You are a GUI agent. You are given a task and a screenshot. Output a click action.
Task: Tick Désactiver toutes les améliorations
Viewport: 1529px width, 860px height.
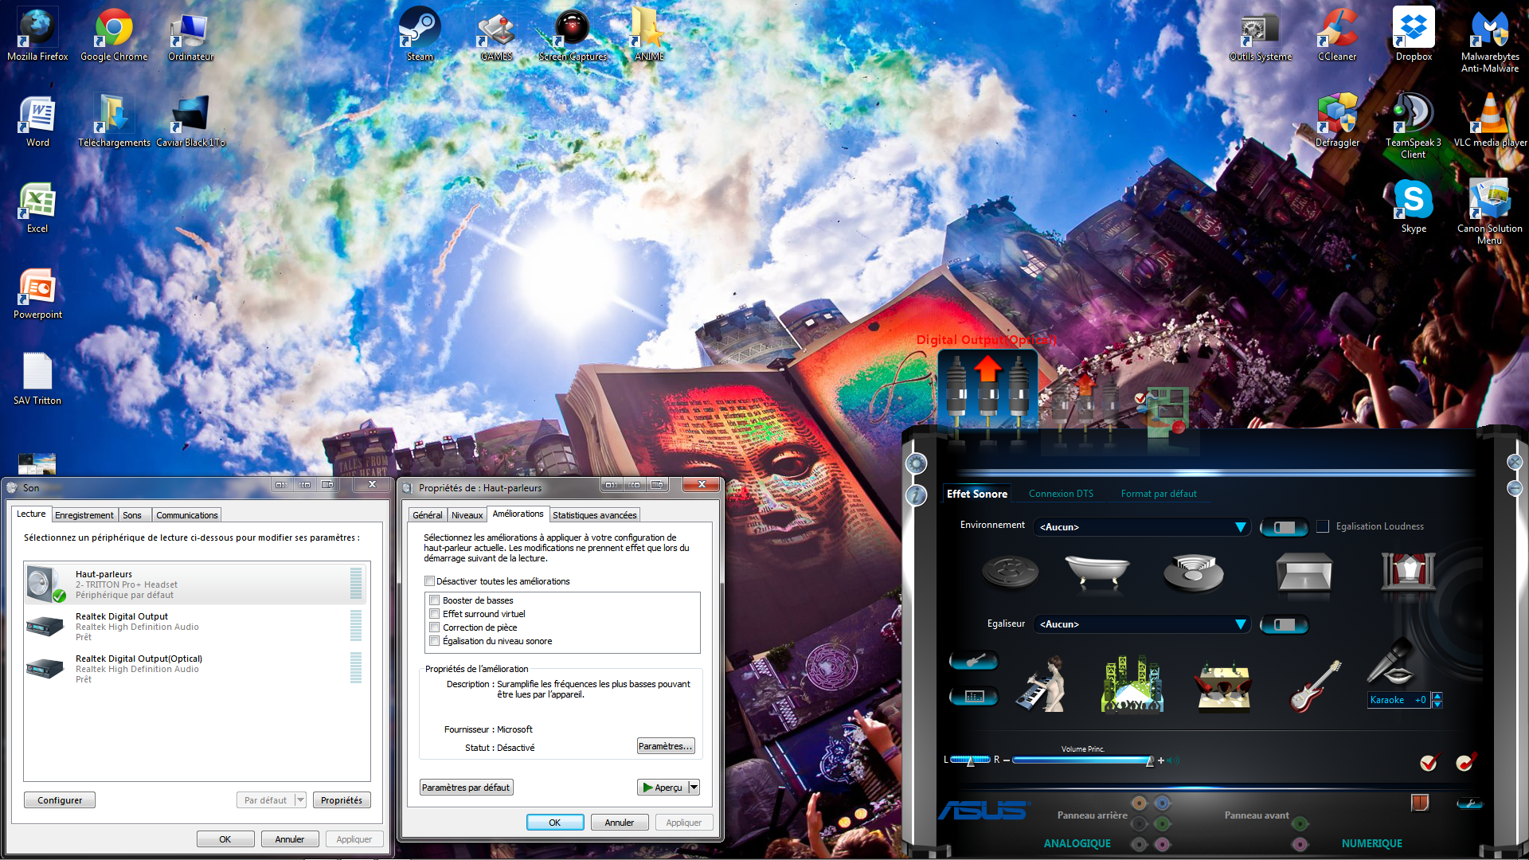click(x=430, y=581)
